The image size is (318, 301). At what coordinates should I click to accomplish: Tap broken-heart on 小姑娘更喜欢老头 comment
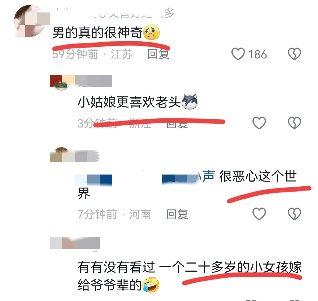tap(294, 123)
